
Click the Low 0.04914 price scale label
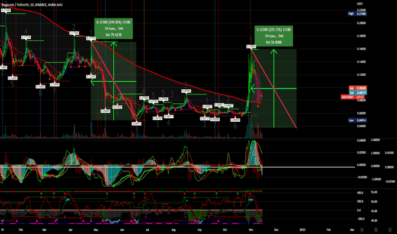tap(357, 120)
